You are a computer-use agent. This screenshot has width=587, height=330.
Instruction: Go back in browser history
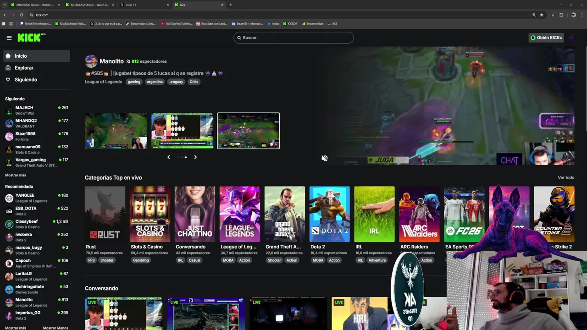[x=5, y=15]
